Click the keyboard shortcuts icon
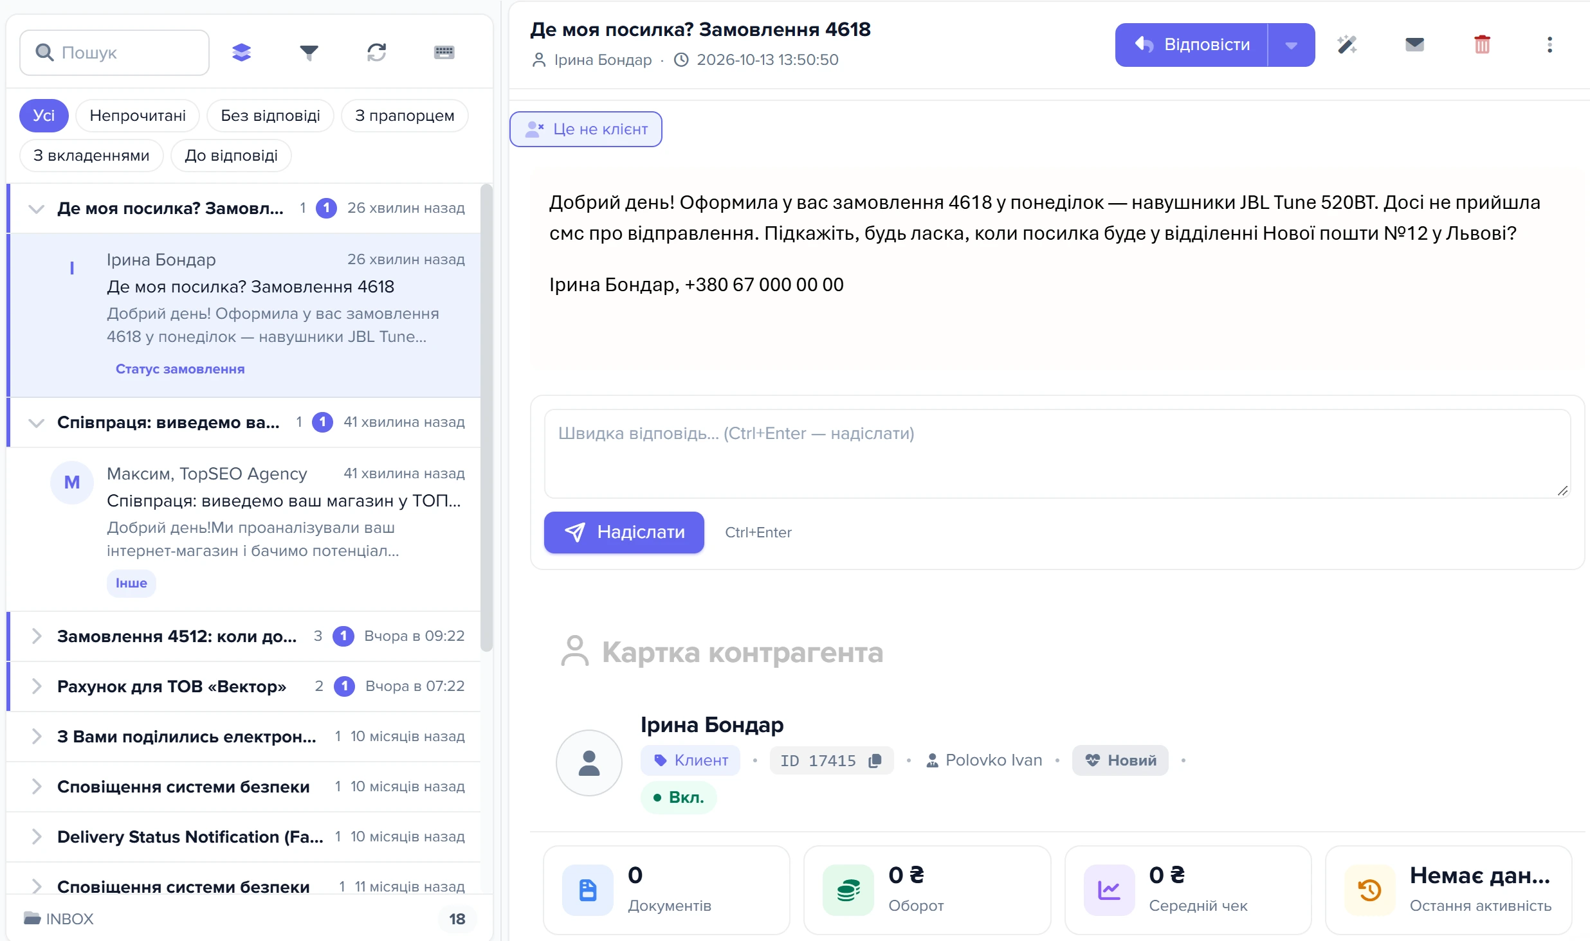Viewport: 1590px width, 941px height. click(x=444, y=52)
